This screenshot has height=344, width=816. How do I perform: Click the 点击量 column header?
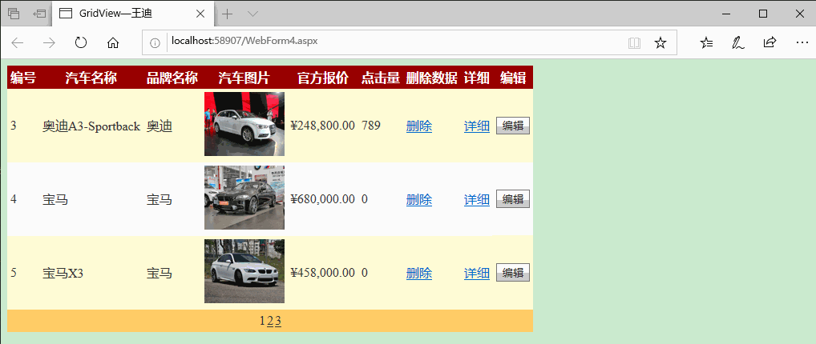381,78
